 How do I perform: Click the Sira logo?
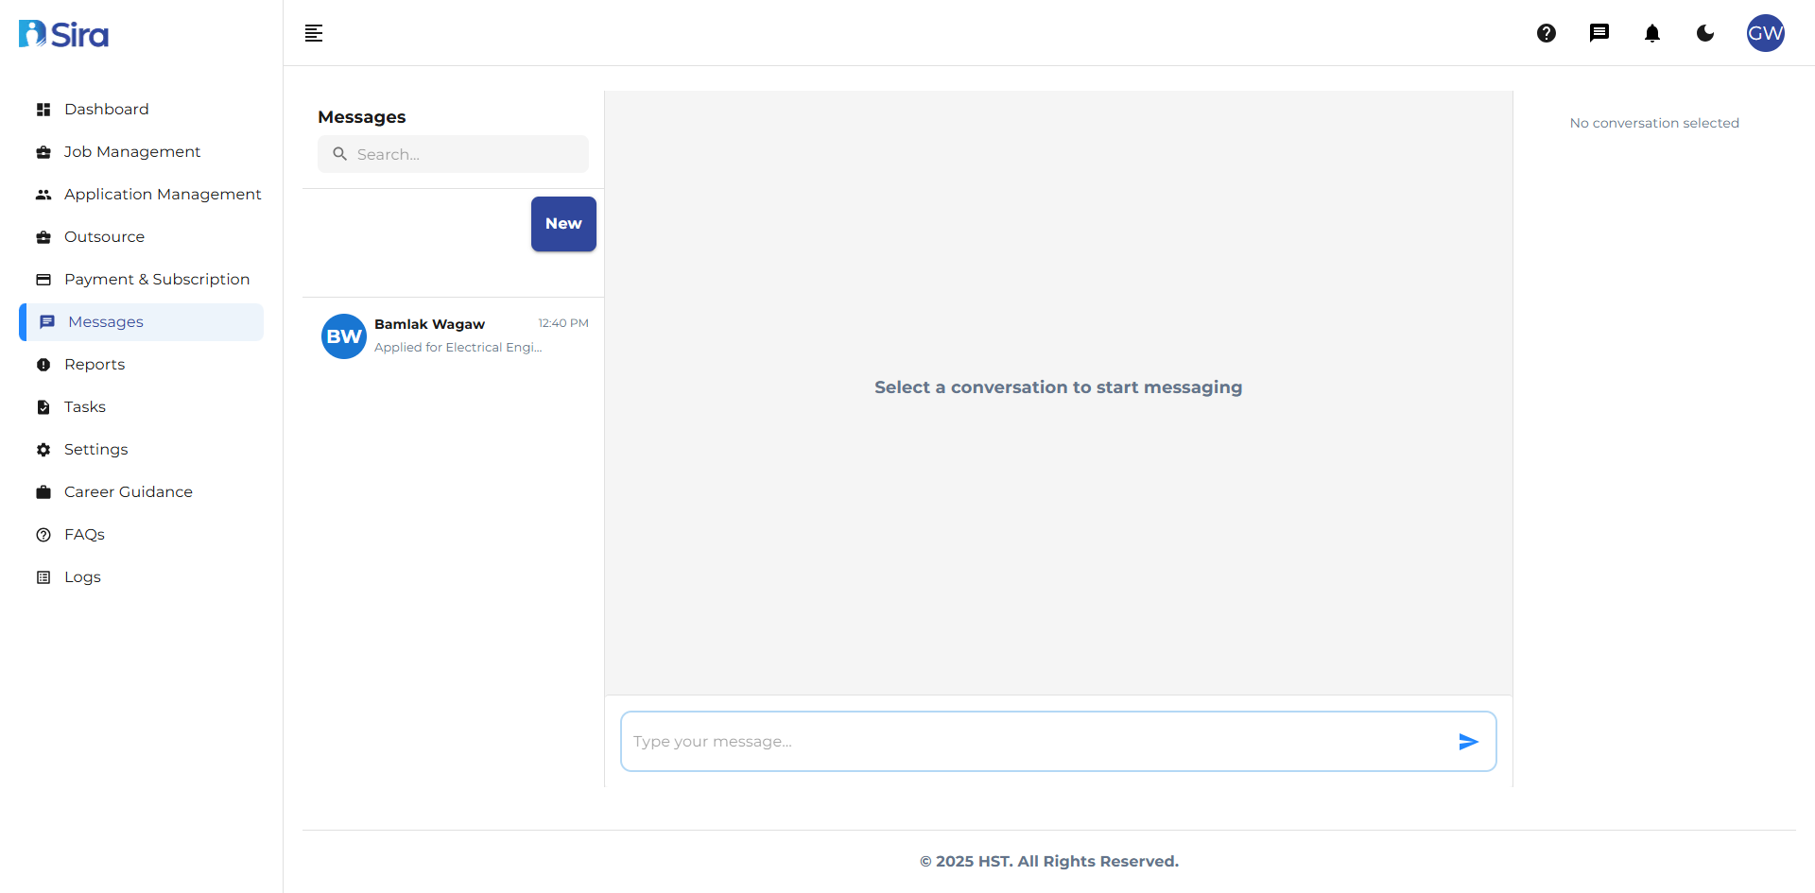point(62,33)
